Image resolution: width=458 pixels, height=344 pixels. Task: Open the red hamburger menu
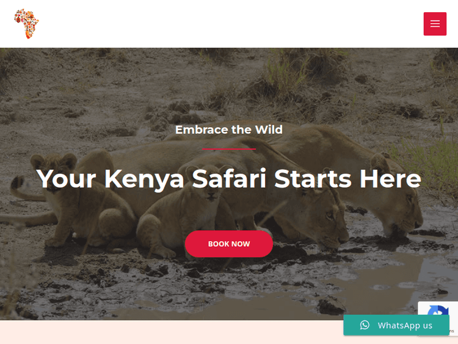coord(435,24)
